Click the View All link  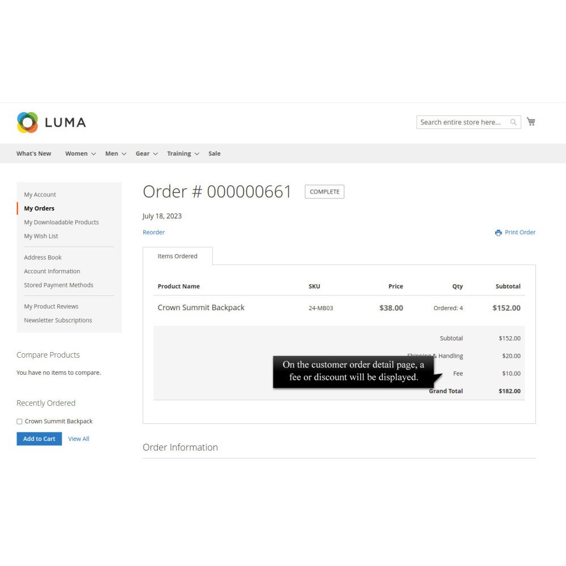(78, 439)
